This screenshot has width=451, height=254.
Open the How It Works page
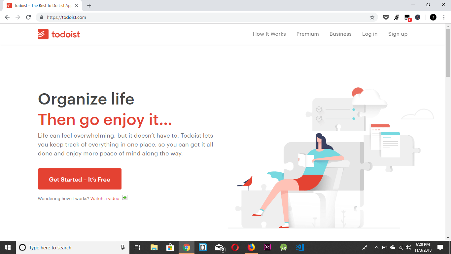click(x=269, y=34)
